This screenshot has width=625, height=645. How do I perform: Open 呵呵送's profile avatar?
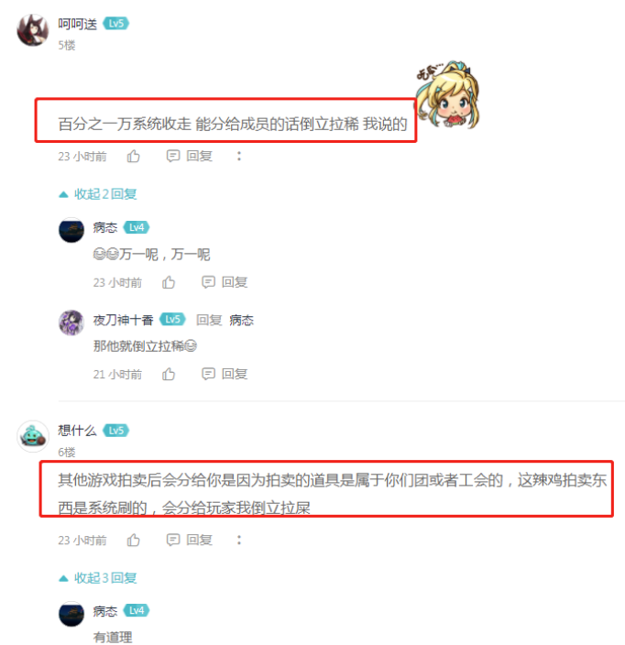[x=33, y=30]
